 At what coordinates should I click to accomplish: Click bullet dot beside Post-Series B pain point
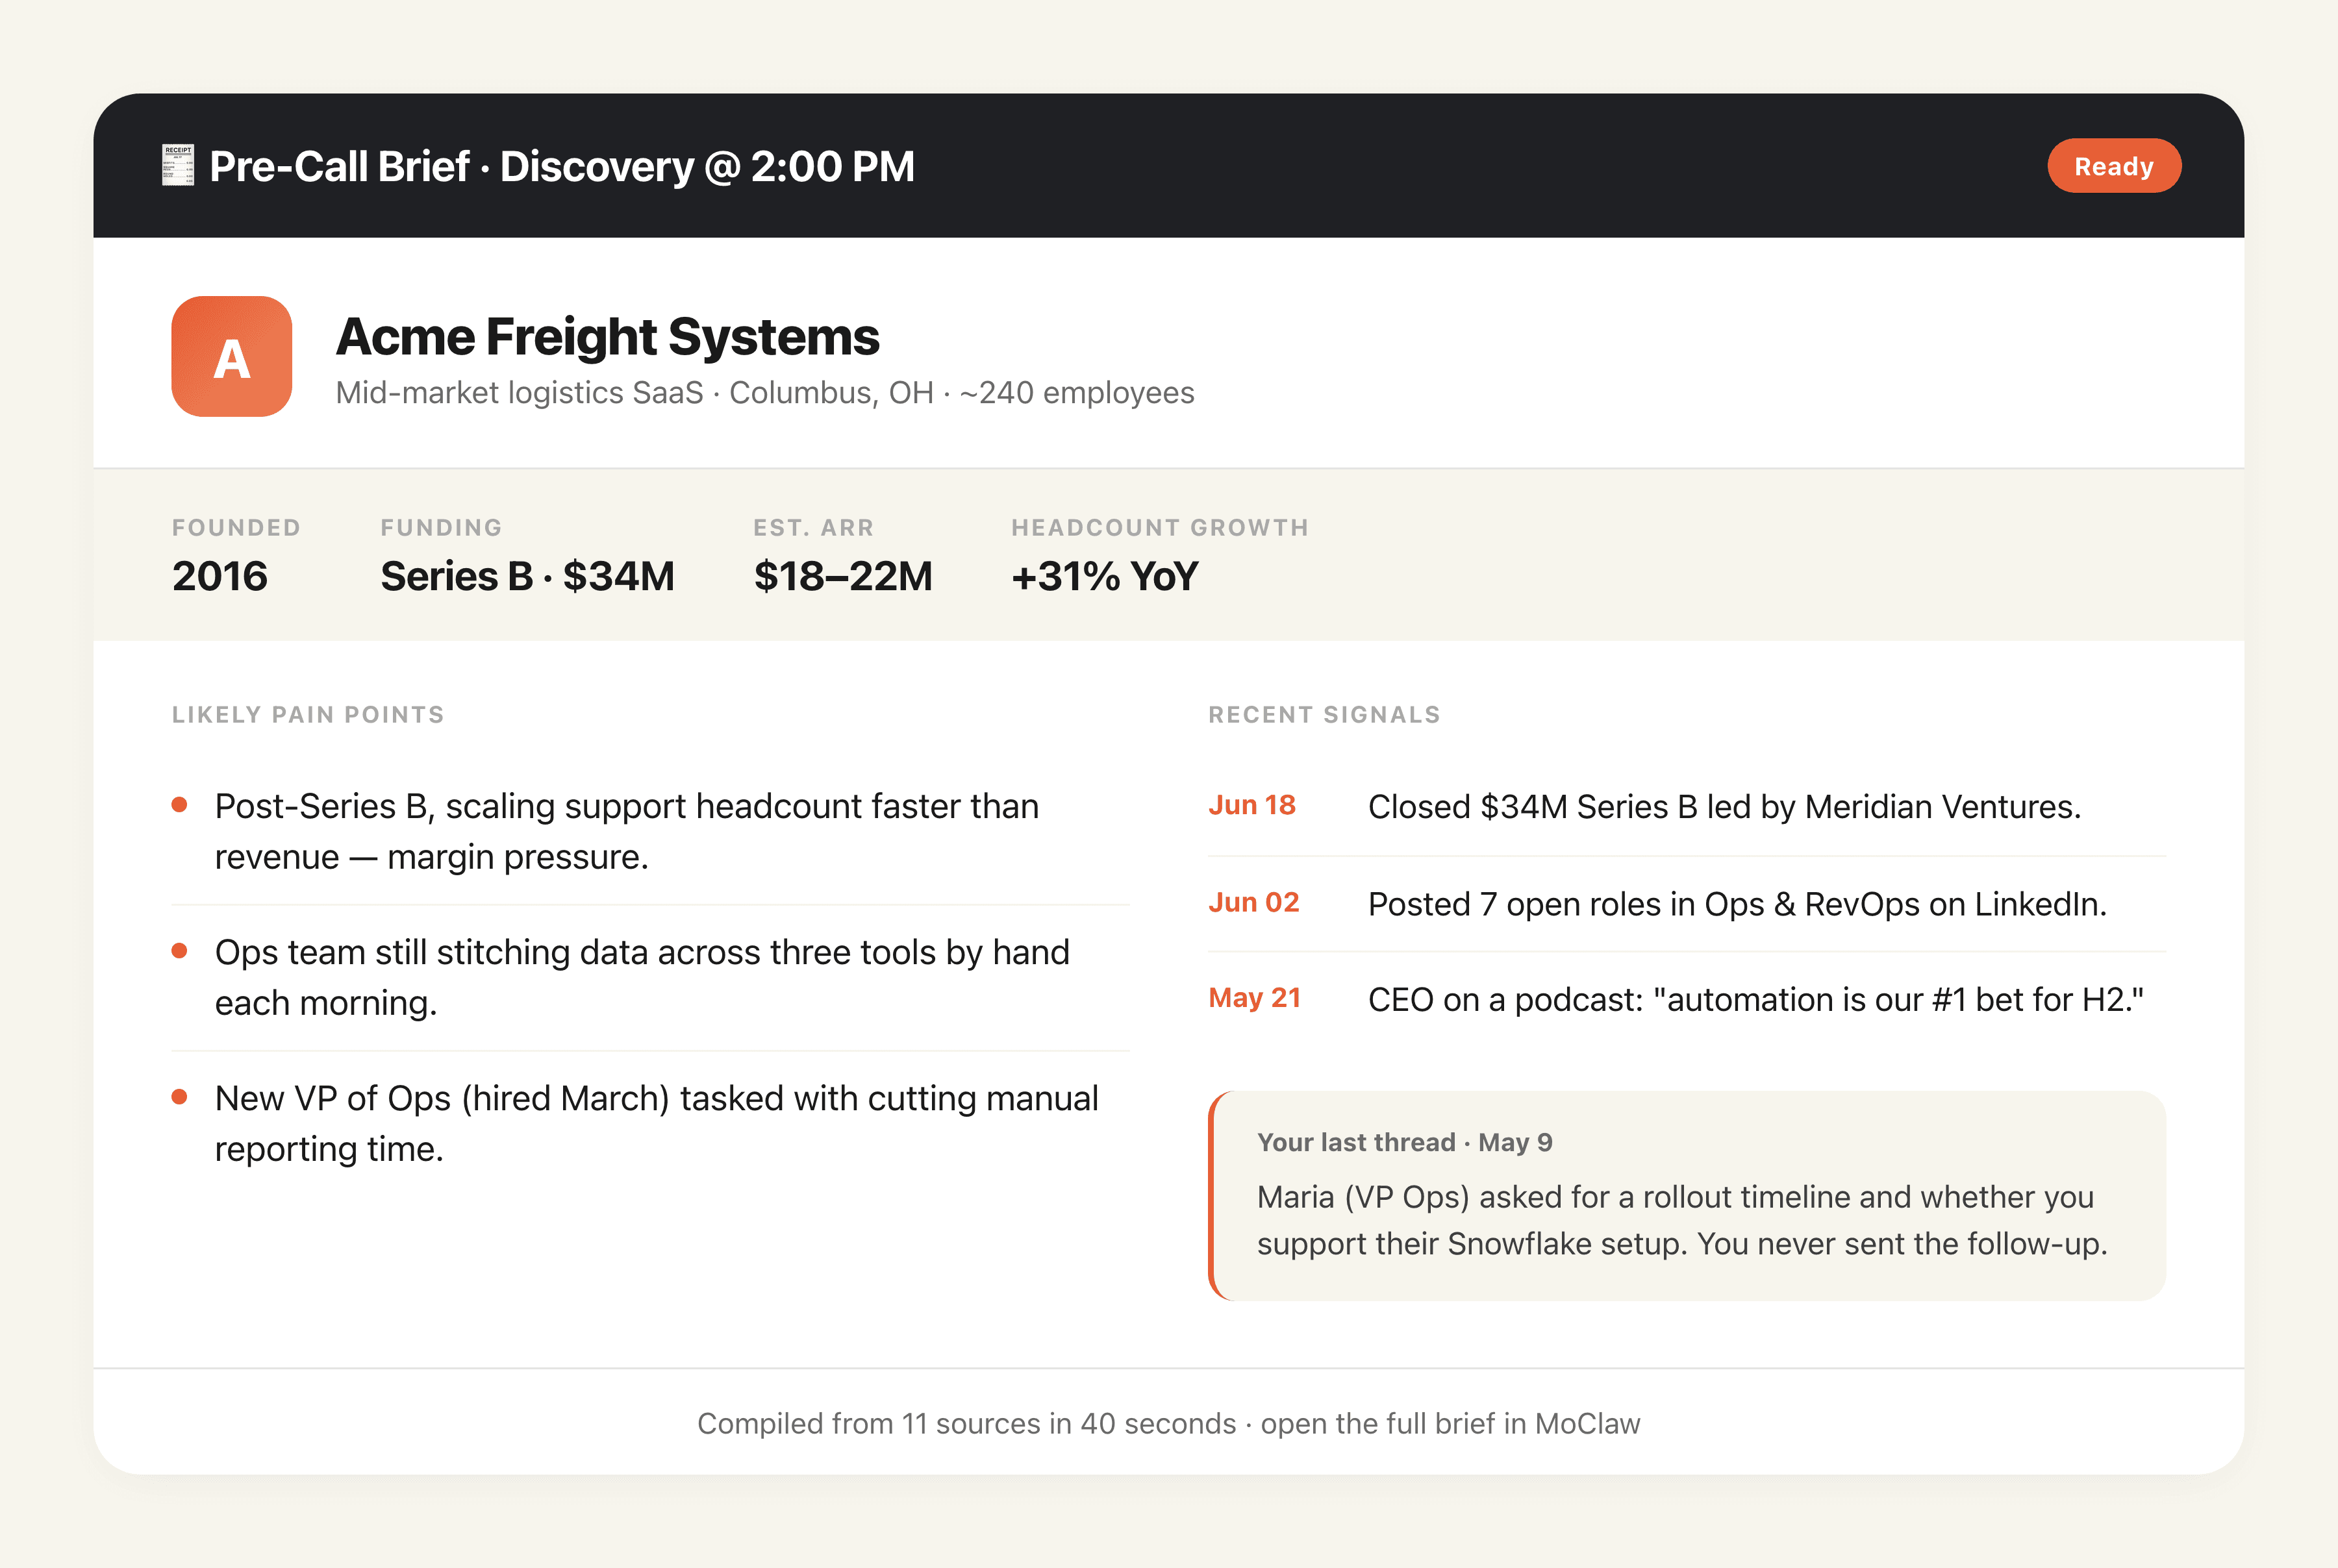coord(180,806)
